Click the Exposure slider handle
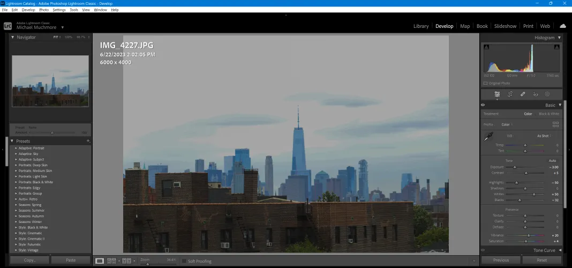572x268 pixels. [x=515, y=167]
